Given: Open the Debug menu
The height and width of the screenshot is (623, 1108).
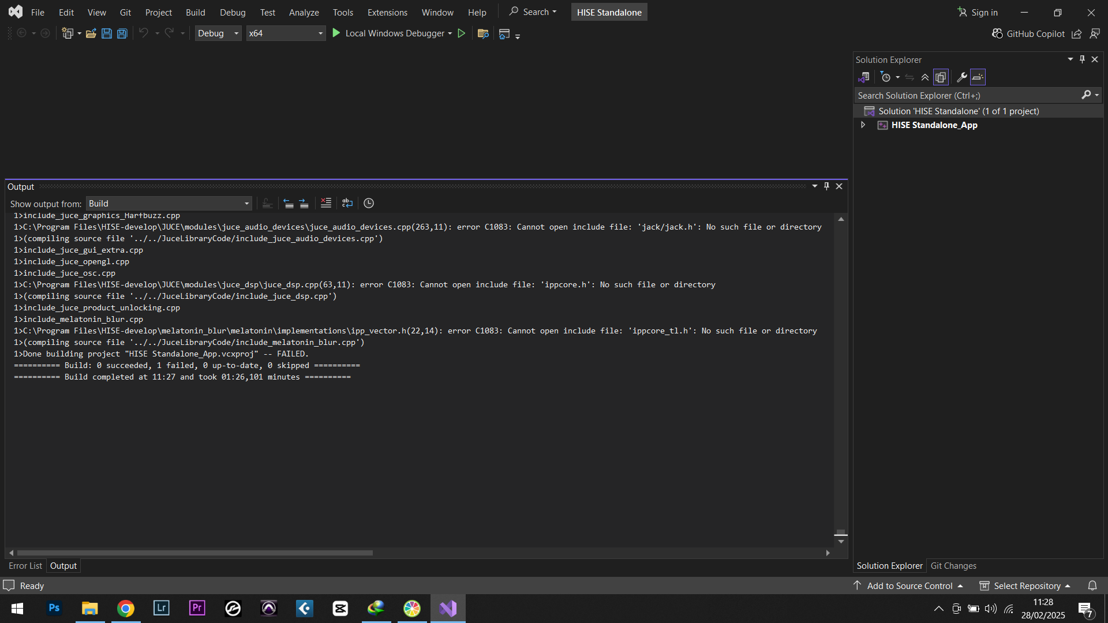Looking at the screenshot, I should pos(233,12).
